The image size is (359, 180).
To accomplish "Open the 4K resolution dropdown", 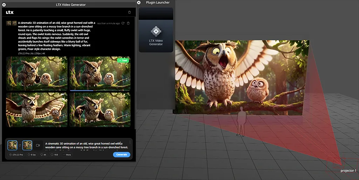I will click(x=44, y=155).
